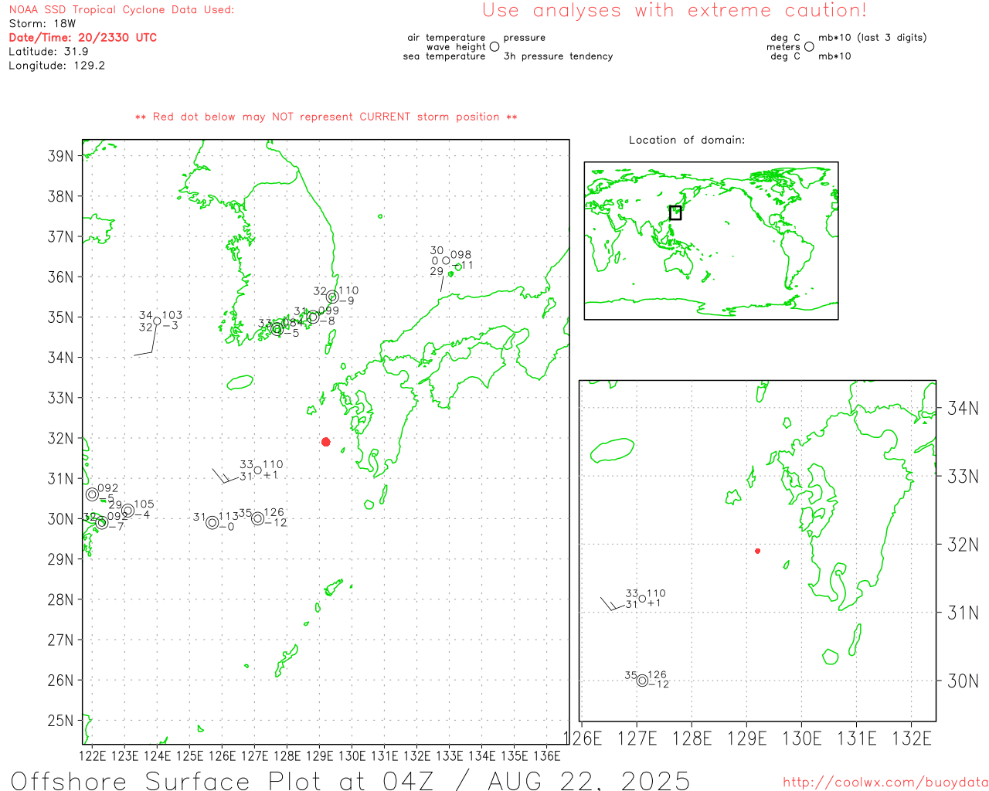The height and width of the screenshot is (791, 989).
Task: Click the buoy marker reading 099 -8
Action: coord(313,317)
